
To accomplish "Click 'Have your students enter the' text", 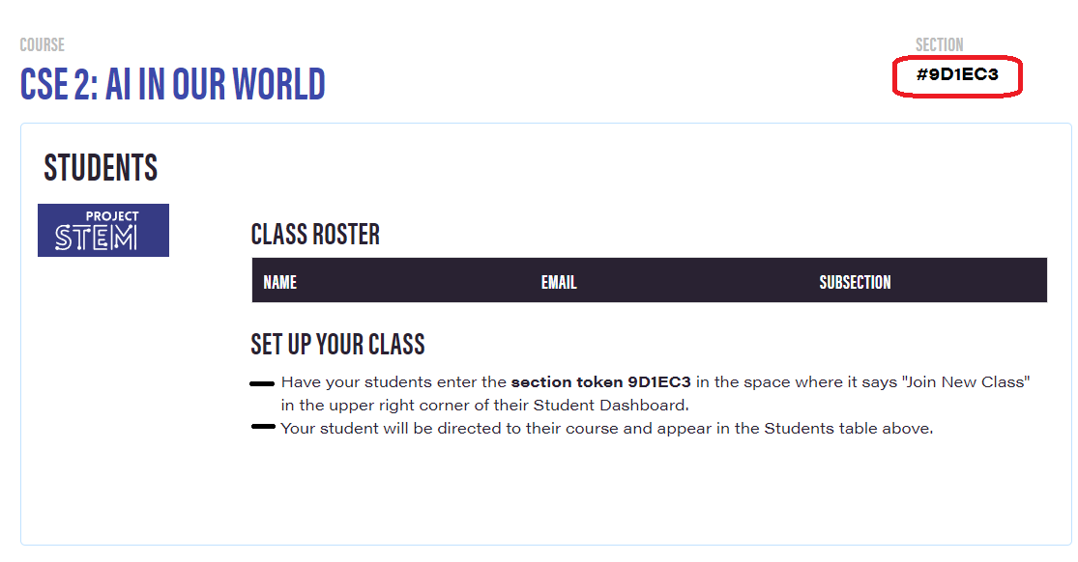I will coord(394,382).
